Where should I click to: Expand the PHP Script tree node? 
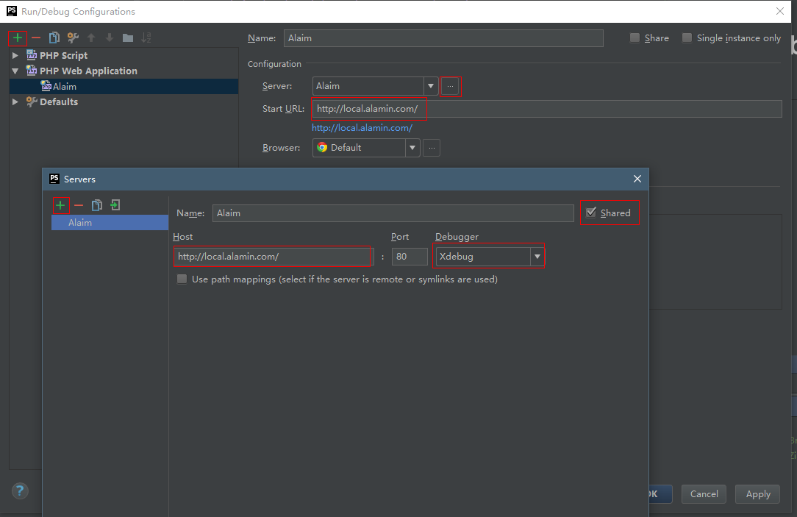click(x=15, y=55)
